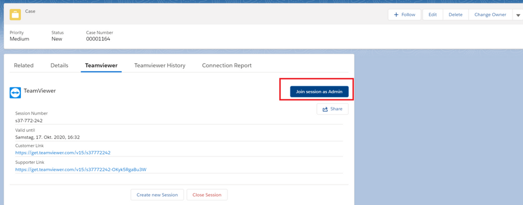523x205 pixels.
Task: Click the session number s37-772-242
Action: pos(29,120)
